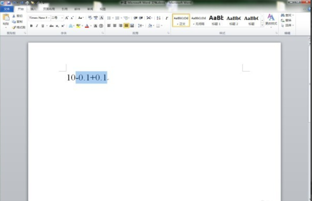Screen dimensions: 312x201
Task: Click the paragraph Shading paint bucket
Action: 150,26
